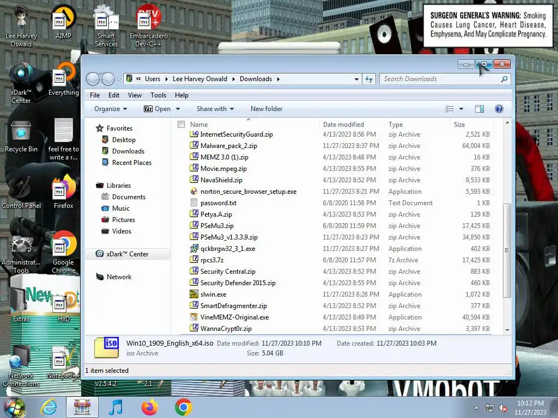Launch Embarcadero Dev-C++ desktop icon
This screenshot has height=418, width=558.
tap(148, 27)
